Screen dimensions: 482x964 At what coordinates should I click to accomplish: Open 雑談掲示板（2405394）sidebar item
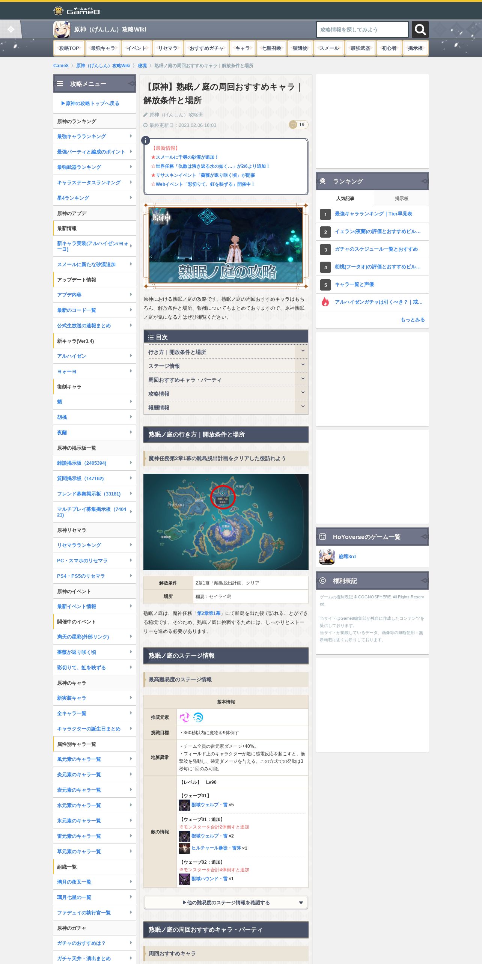pyautogui.click(x=95, y=463)
